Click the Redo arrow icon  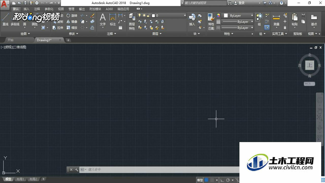[51, 3]
